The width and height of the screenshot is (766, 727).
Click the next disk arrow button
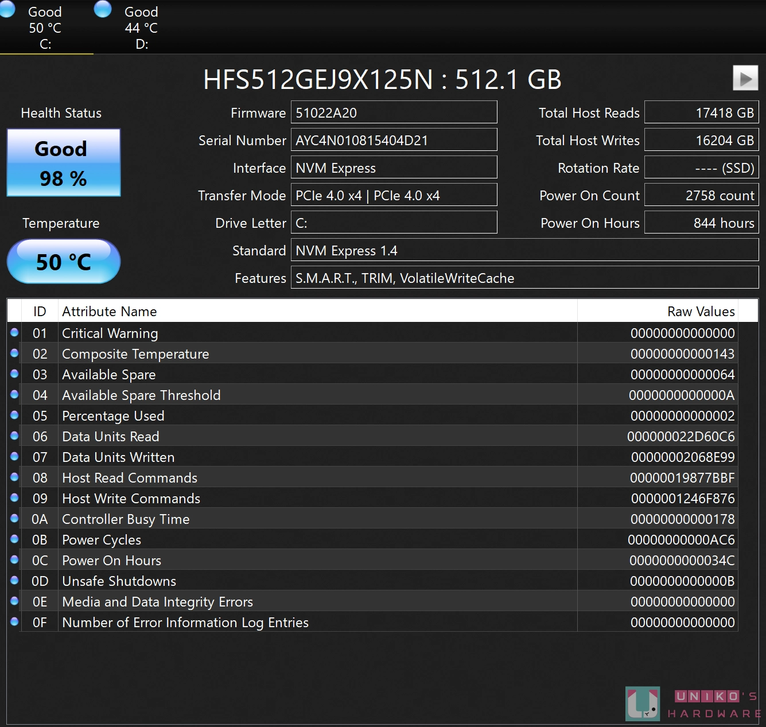745,78
